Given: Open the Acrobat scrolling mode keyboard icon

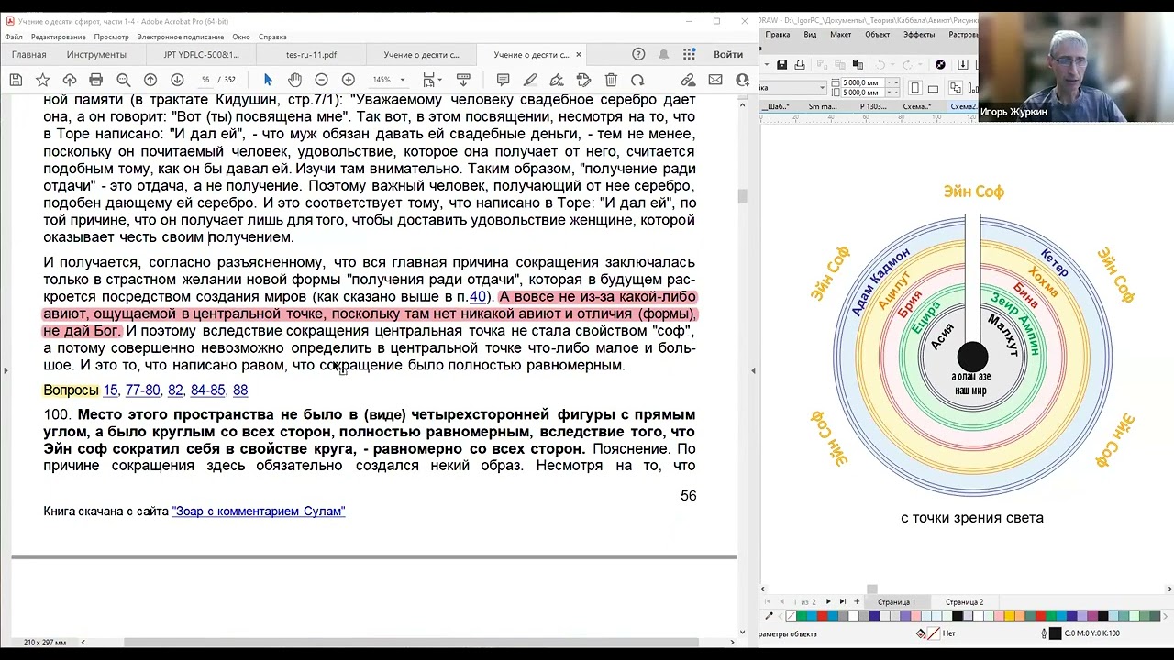Looking at the screenshot, I should [463, 80].
